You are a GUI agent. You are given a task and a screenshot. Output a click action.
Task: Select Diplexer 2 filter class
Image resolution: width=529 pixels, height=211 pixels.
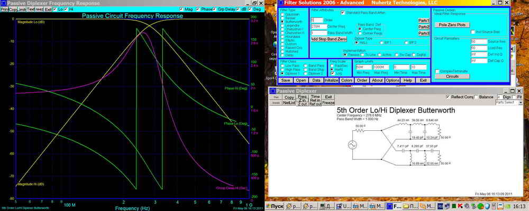pyautogui.click(x=305, y=73)
